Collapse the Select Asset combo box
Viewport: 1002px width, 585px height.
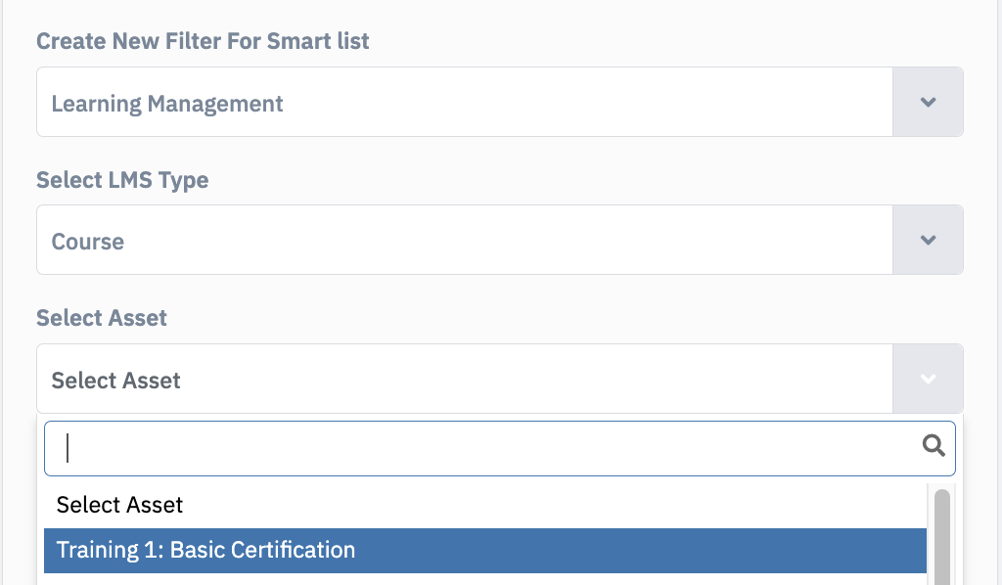coord(500,380)
